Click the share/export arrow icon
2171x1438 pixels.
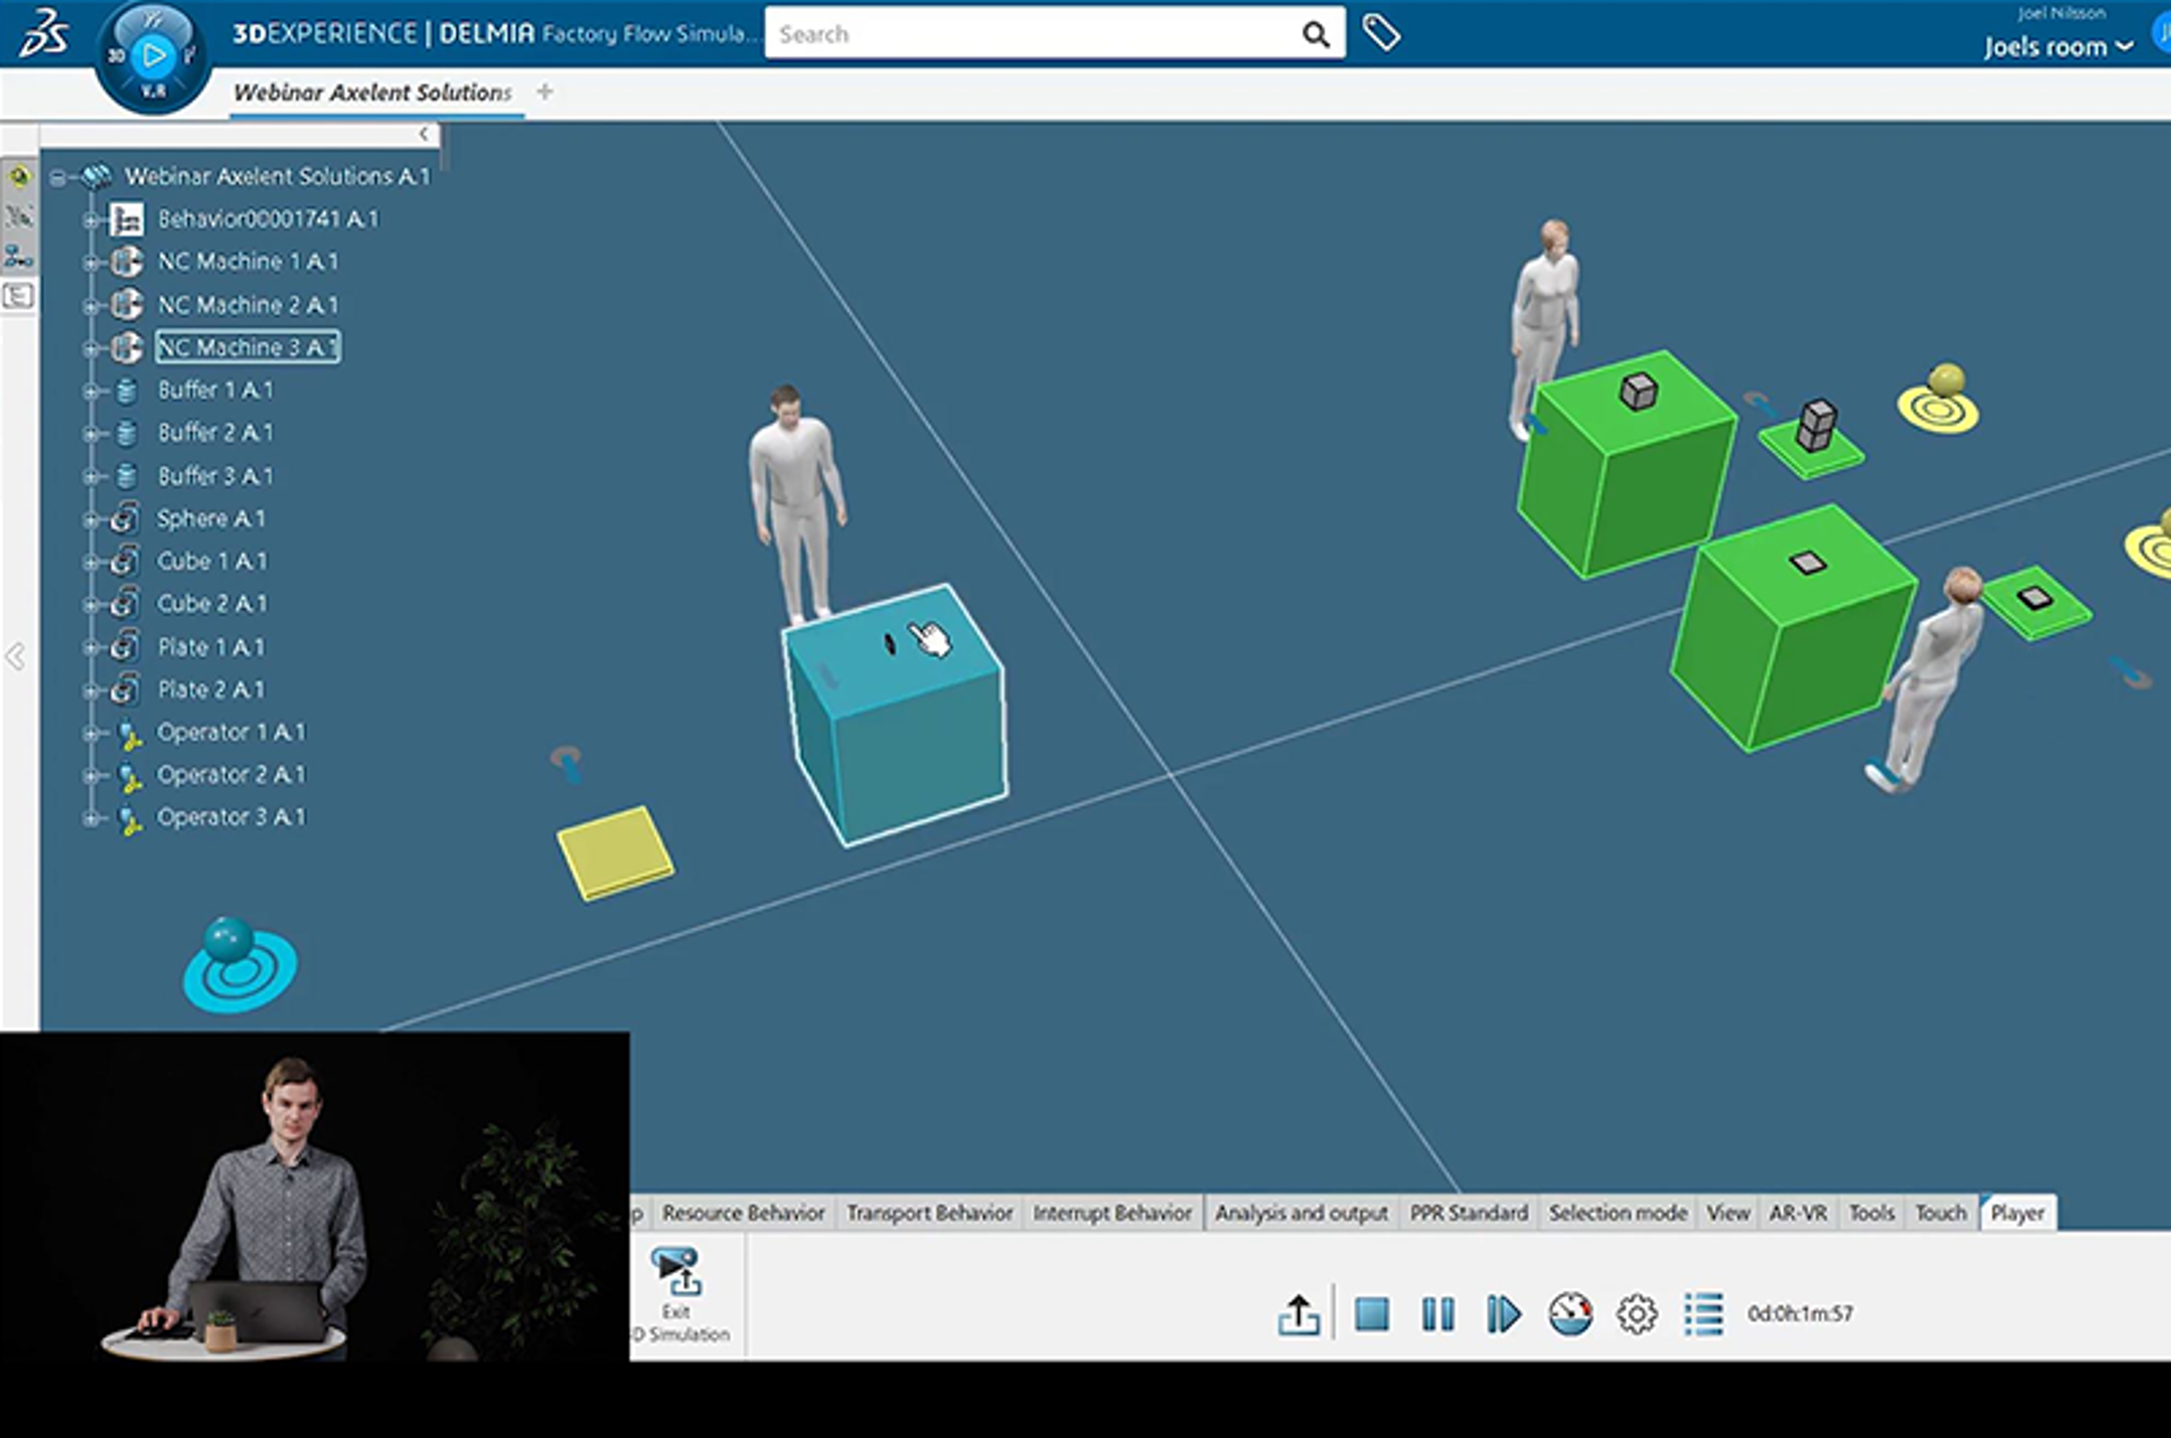(1299, 1314)
